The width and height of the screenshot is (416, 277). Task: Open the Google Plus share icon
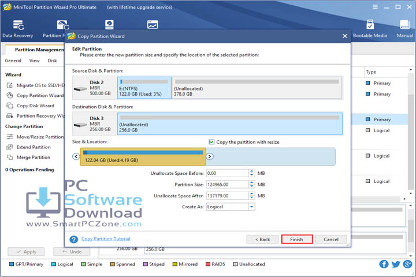(407, 264)
